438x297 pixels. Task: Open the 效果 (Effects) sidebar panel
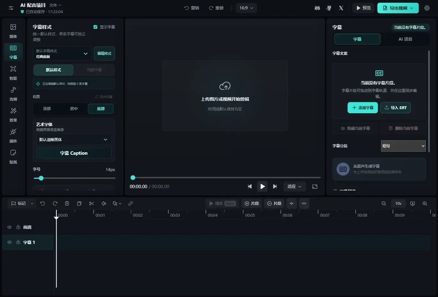click(13, 115)
